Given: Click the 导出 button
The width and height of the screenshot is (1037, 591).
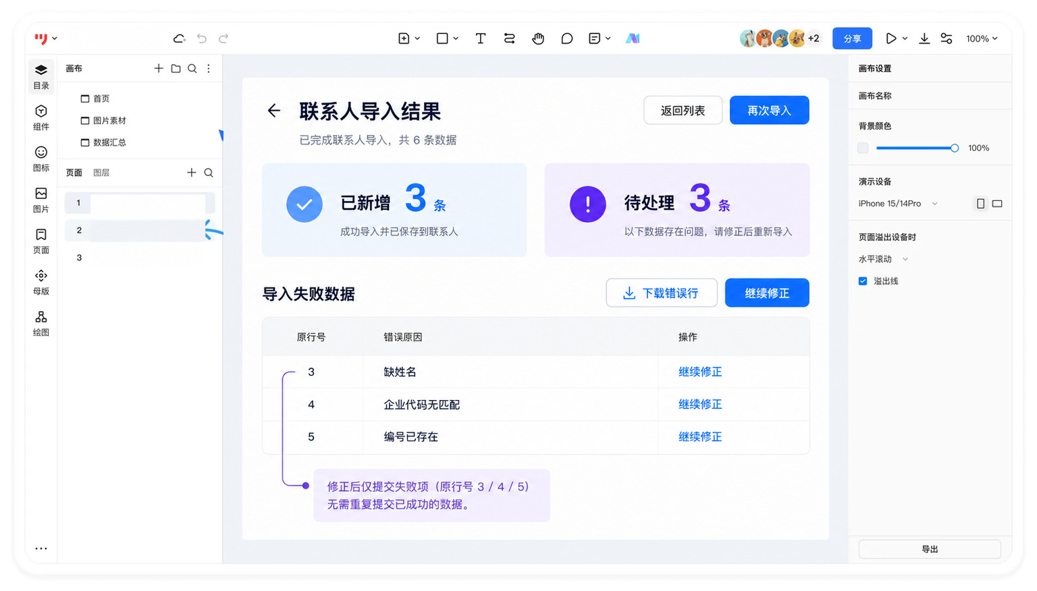Looking at the screenshot, I should coord(930,549).
